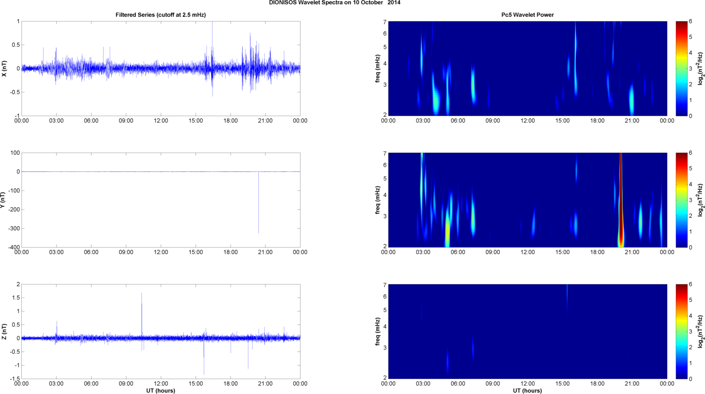Click the X (nT) axis label

[4, 68]
